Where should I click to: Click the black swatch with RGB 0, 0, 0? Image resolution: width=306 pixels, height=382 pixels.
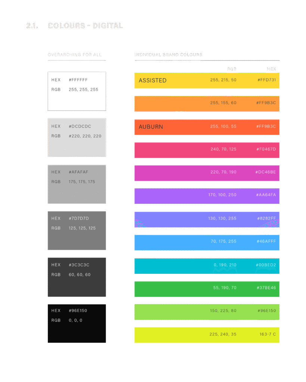(x=77, y=323)
